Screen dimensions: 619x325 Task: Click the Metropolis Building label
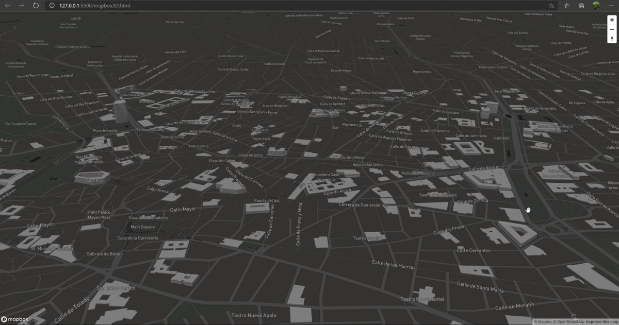point(418,173)
